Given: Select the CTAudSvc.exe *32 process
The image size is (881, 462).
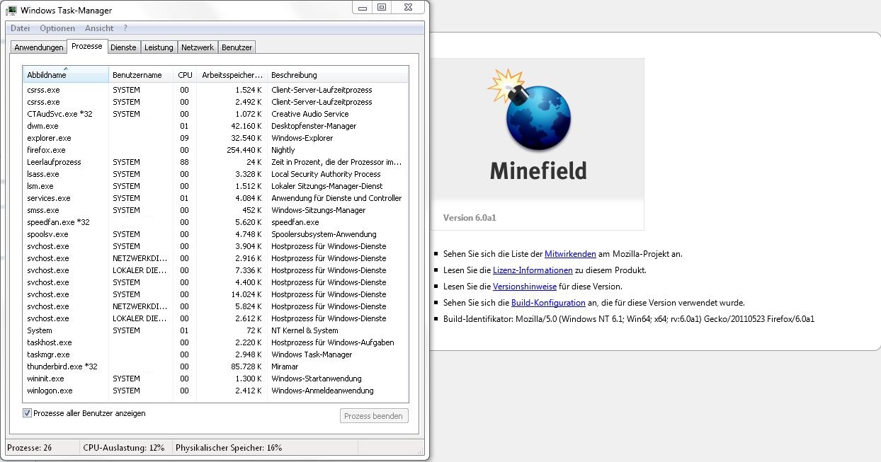Looking at the screenshot, I should (x=215, y=114).
